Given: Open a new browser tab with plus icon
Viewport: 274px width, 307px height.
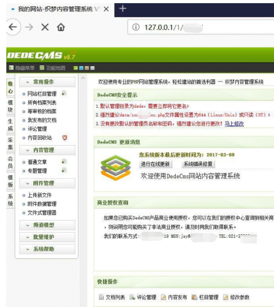Looking at the screenshot, I should [122, 9].
